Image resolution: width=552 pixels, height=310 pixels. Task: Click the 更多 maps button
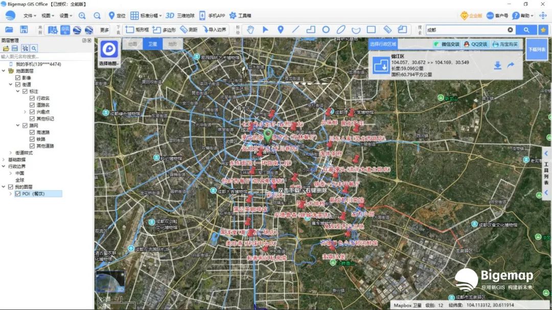click(105, 30)
